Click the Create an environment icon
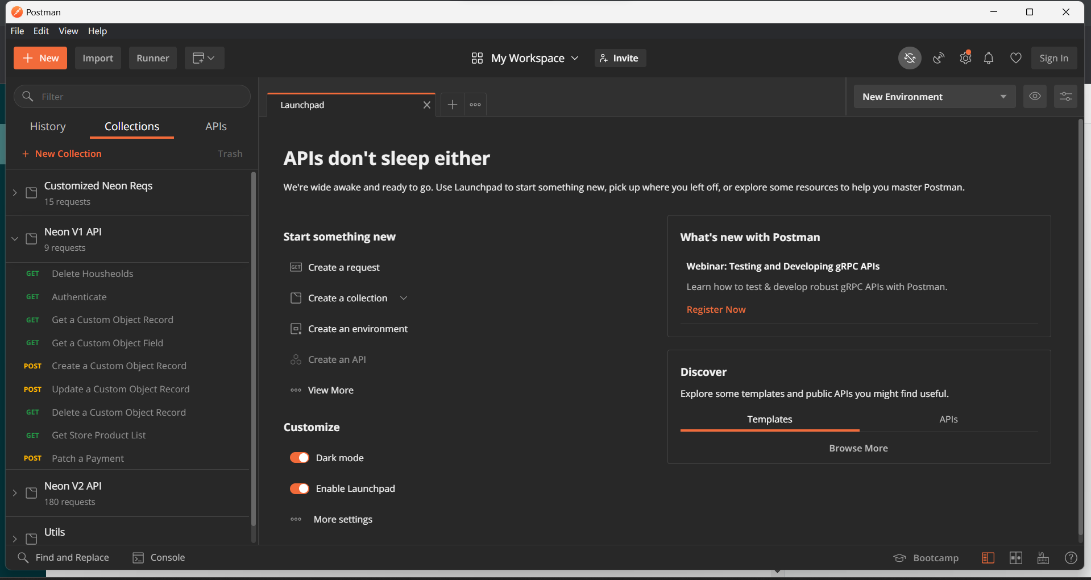 296,329
